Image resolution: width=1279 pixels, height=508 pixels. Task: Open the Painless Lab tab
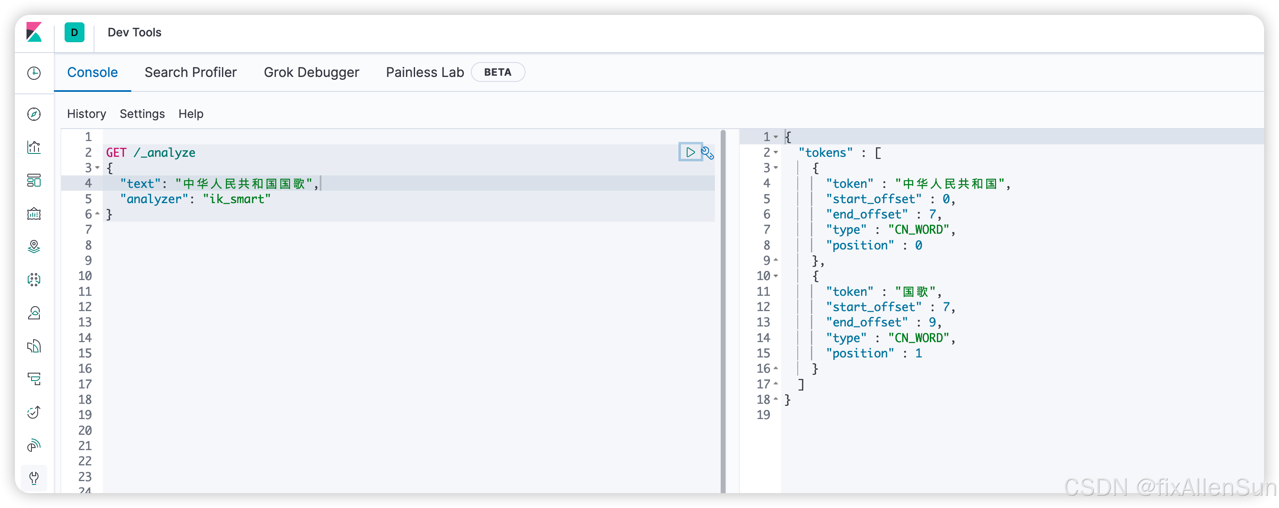click(425, 72)
